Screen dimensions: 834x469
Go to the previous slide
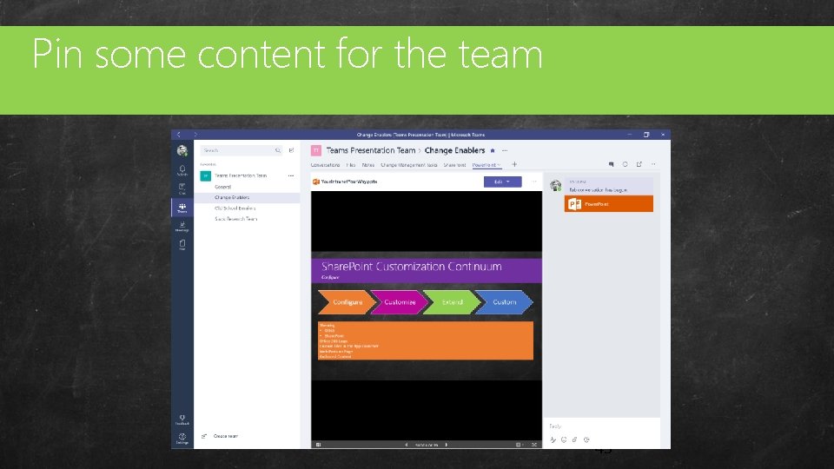(x=407, y=445)
